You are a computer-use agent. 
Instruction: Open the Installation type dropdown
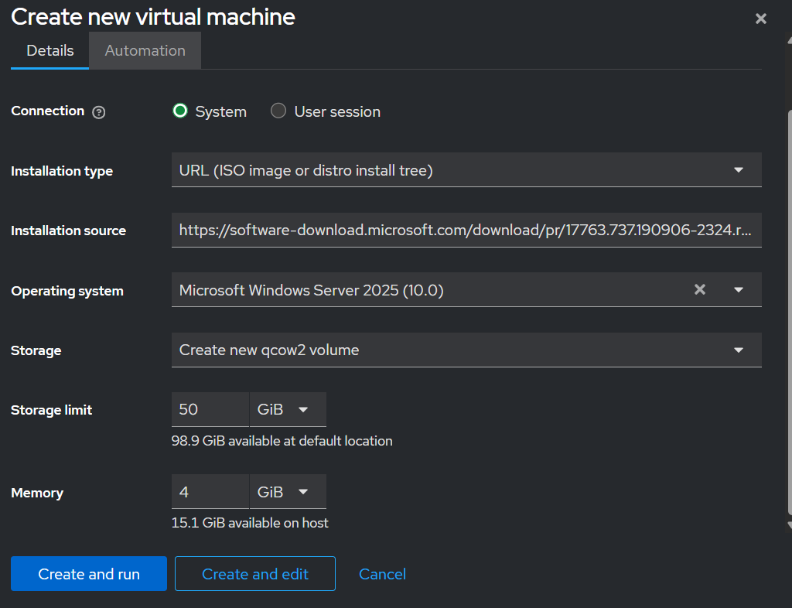[466, 170]
